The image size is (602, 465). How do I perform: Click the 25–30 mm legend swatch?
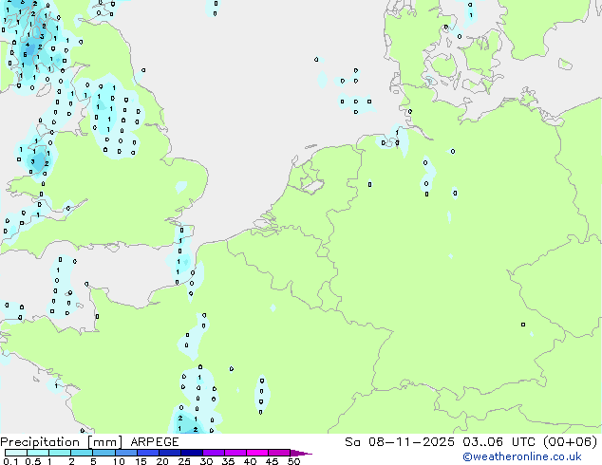pyautogui.click(x=192, y=453)
